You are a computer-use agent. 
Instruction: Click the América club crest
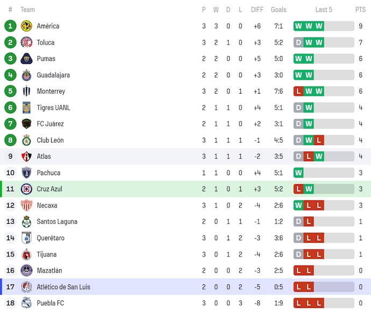tap(26, 26)
